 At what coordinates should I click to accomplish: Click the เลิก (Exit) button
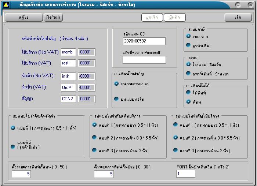238,17
